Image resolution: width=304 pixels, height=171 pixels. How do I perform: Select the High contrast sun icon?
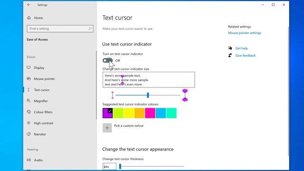coord(28,123)
